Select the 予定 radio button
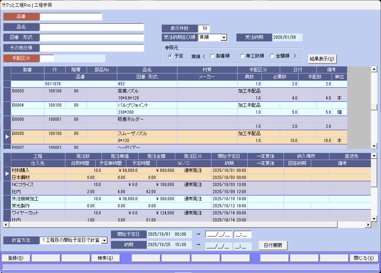 pyautogui.click(x=170, y=56)
